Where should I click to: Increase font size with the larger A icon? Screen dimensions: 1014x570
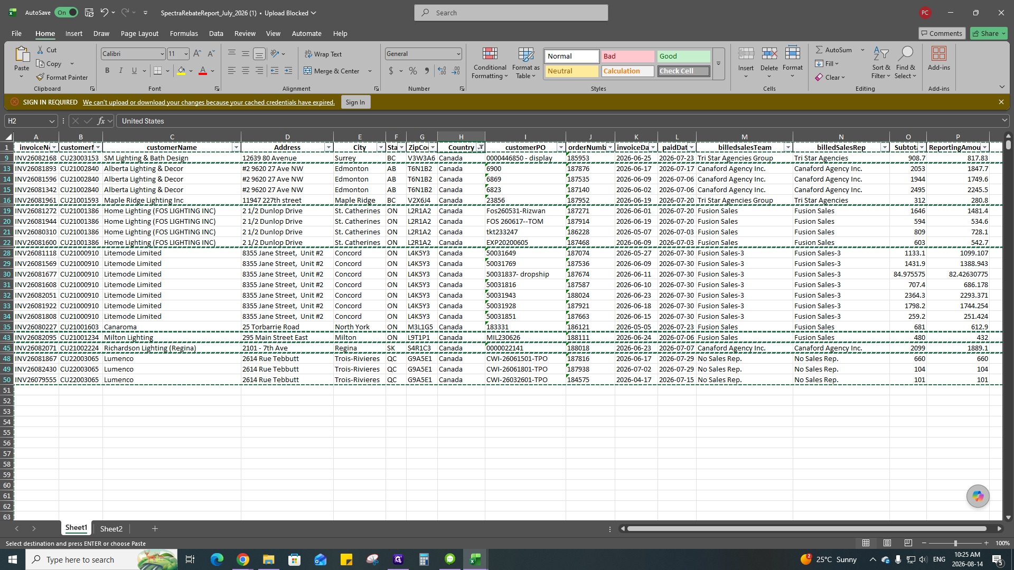pyautogui.click(x=197, y=53)
